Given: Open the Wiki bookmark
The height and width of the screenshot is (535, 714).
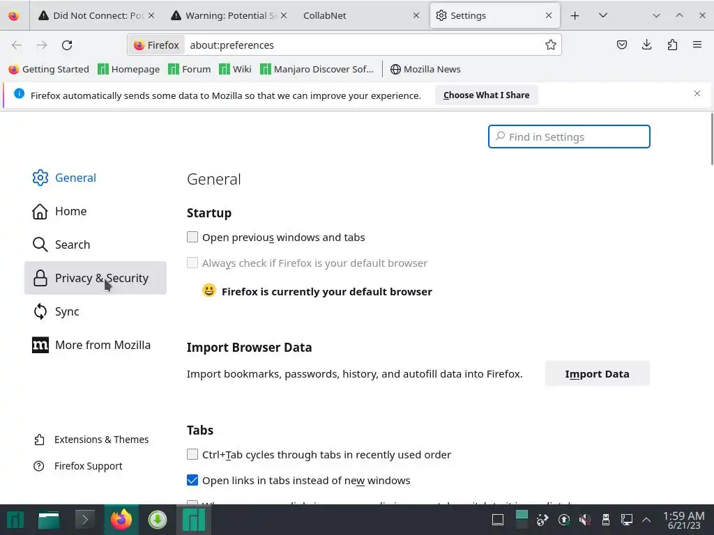Looking at the screenshot, I should (x=236, y=69).
